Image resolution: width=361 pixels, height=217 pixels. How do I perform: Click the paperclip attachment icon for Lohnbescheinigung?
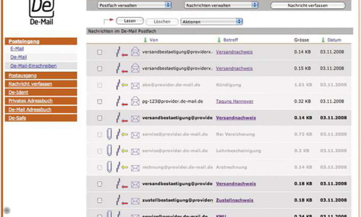click(110, 150)
